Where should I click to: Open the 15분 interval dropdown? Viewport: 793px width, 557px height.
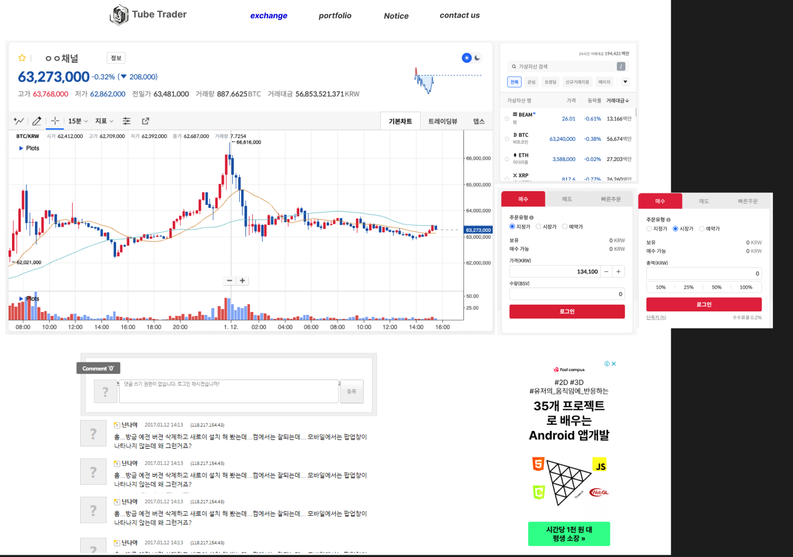point(78,121)
